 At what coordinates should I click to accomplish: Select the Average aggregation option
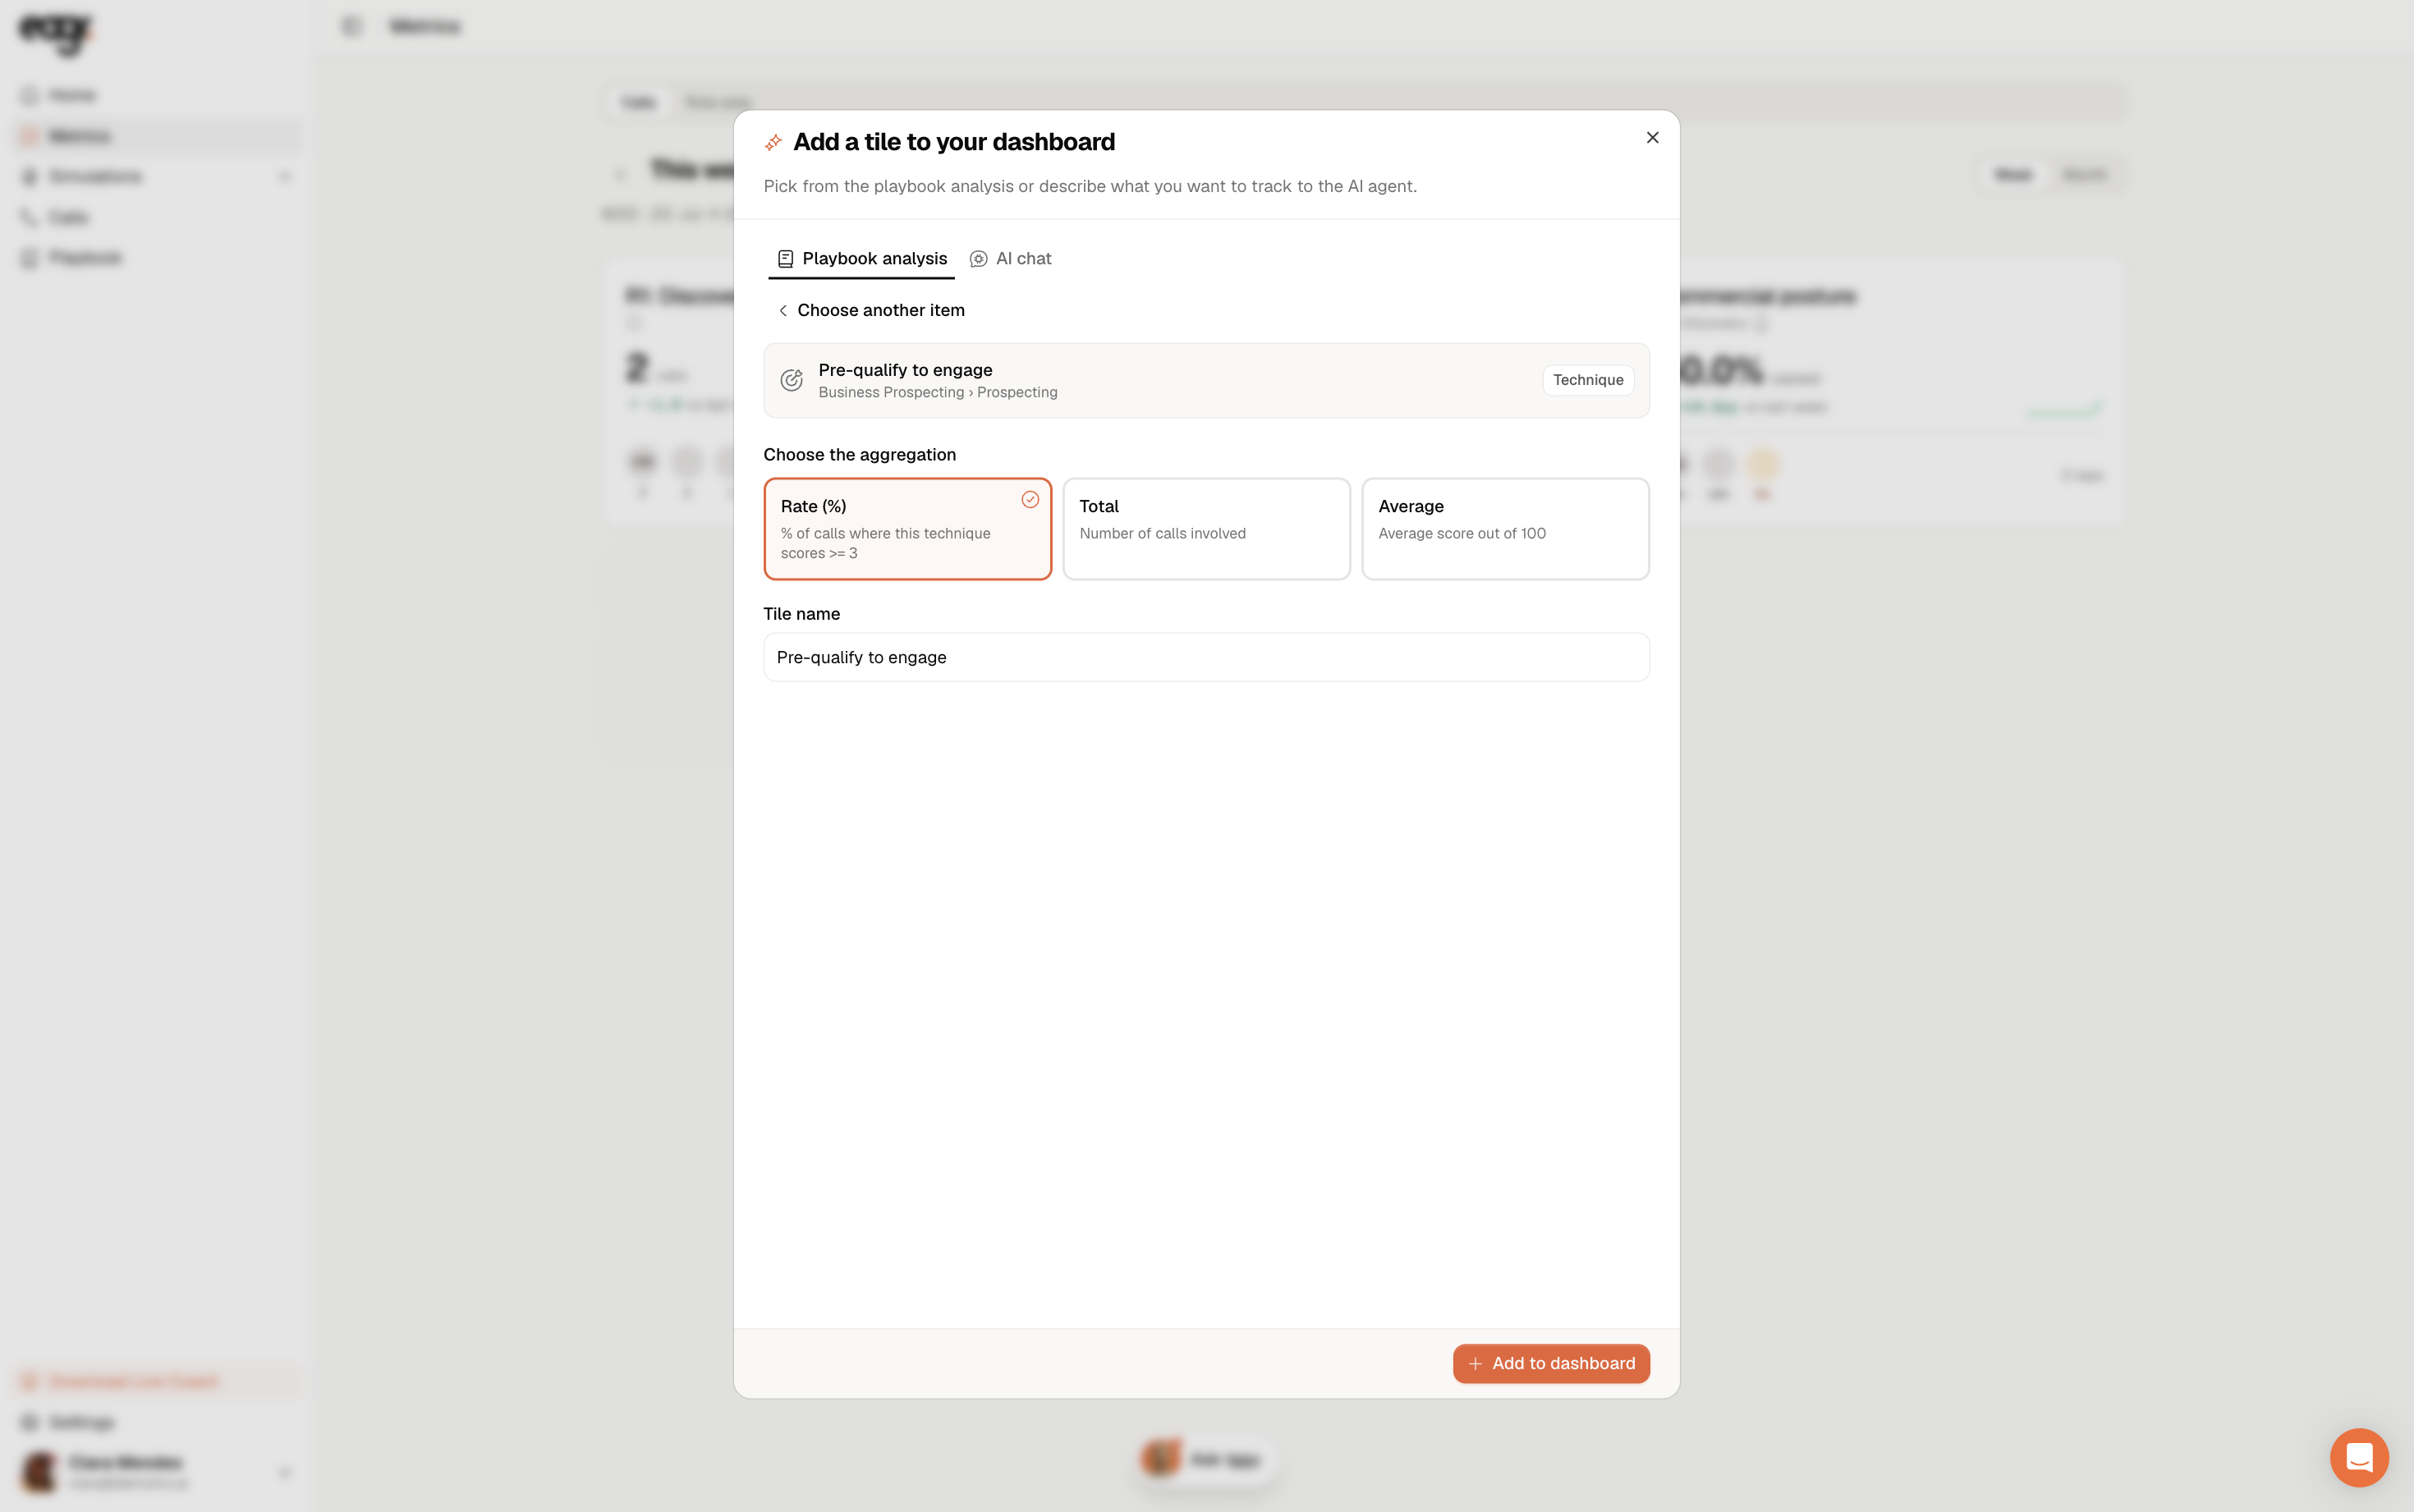pyautogui.click(x=1505, y=529)
